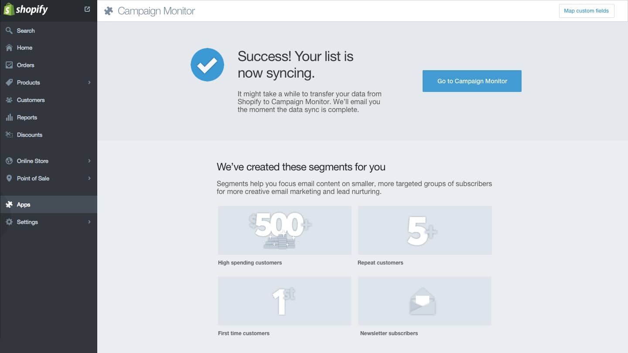The height and width of the screenshot is (353, 628).
Task: Click the Shopify logo in sidebar
Action: click(26, 10)
